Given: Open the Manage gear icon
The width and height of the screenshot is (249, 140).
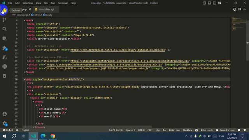Looking at the screenshot, I should [x=5, y=124].
